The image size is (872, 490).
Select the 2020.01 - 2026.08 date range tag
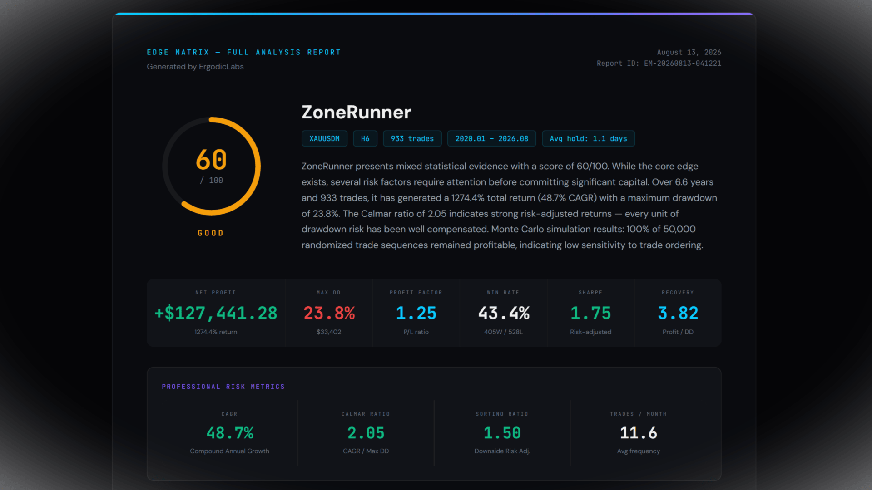492,139
